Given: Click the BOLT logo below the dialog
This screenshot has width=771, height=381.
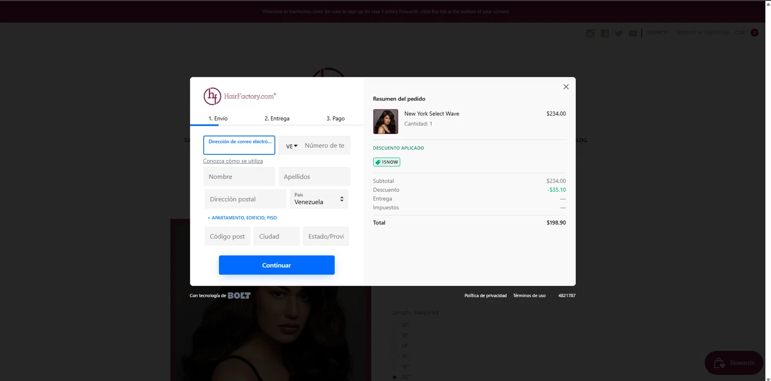Looking at the screenshot, I should tap(239, 295).
